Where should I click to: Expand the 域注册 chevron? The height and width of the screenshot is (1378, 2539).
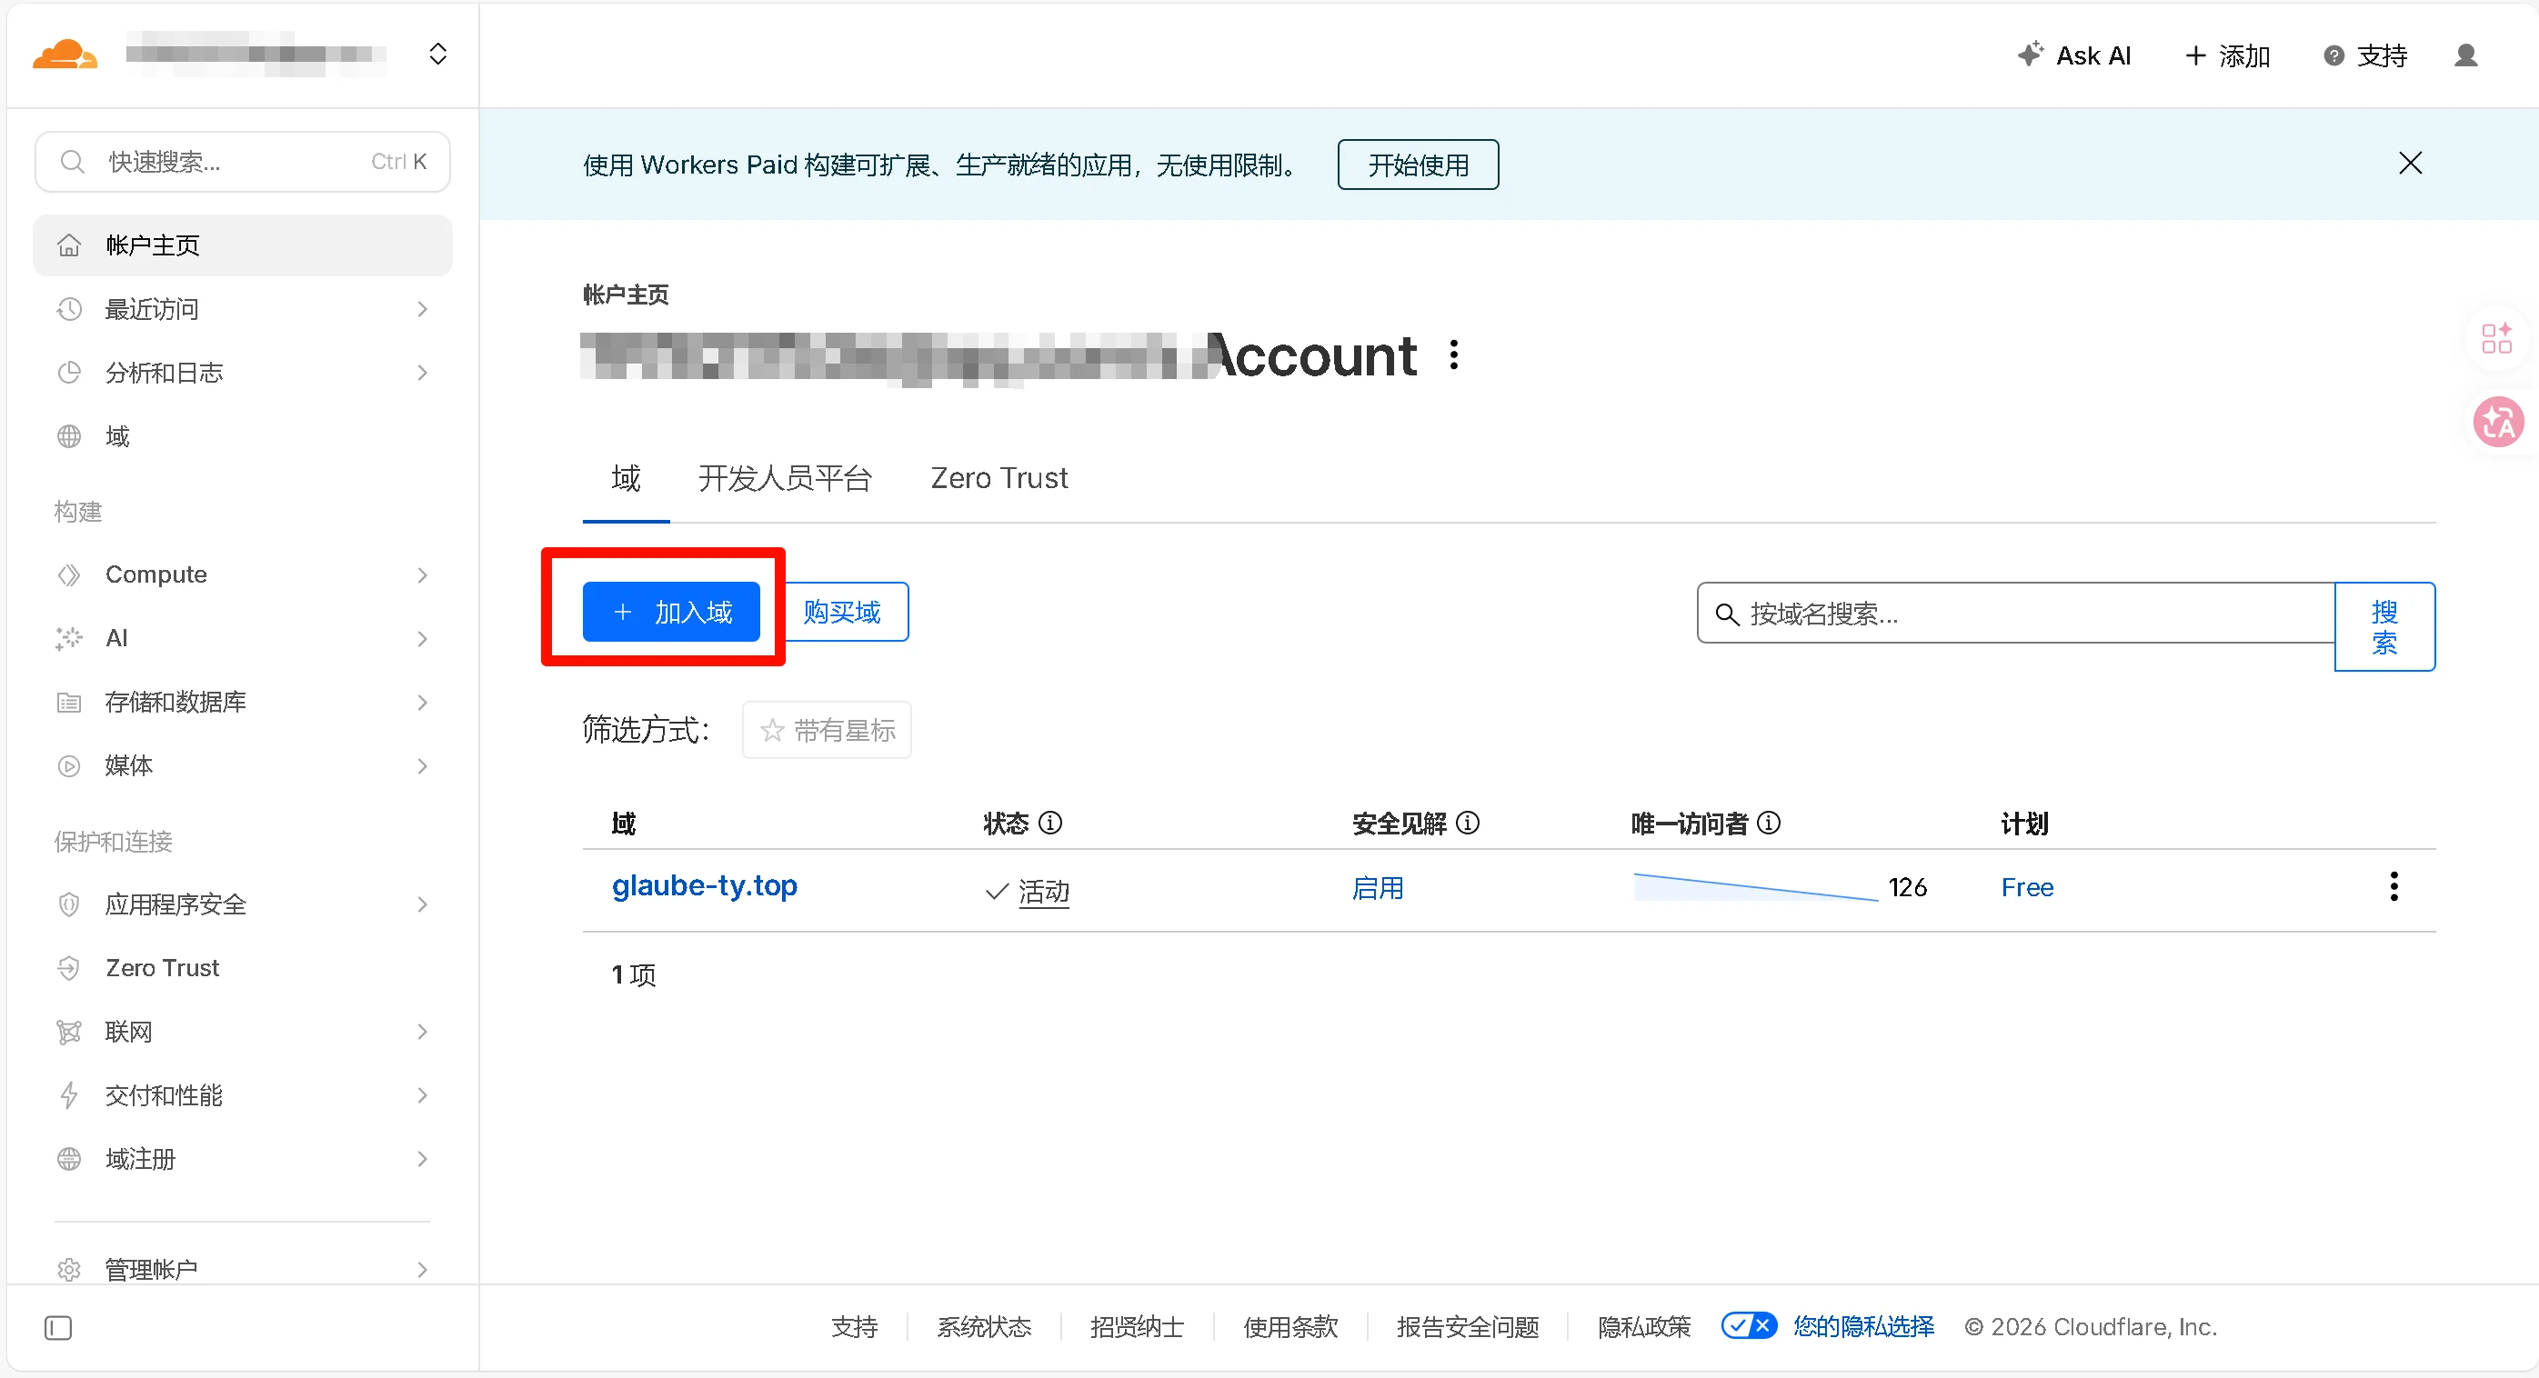pyautogui.click(x=423, y=1158)
